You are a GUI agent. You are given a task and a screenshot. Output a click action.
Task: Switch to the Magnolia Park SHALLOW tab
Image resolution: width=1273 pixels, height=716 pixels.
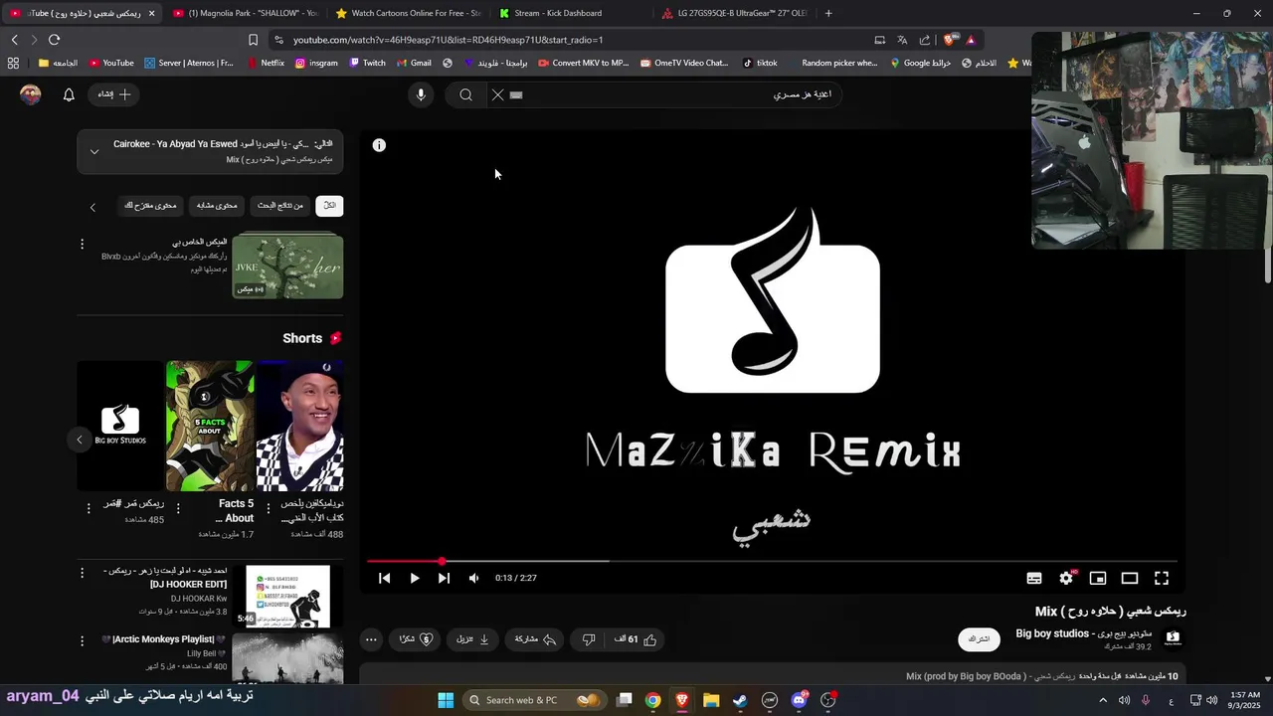tap(245, 13)
